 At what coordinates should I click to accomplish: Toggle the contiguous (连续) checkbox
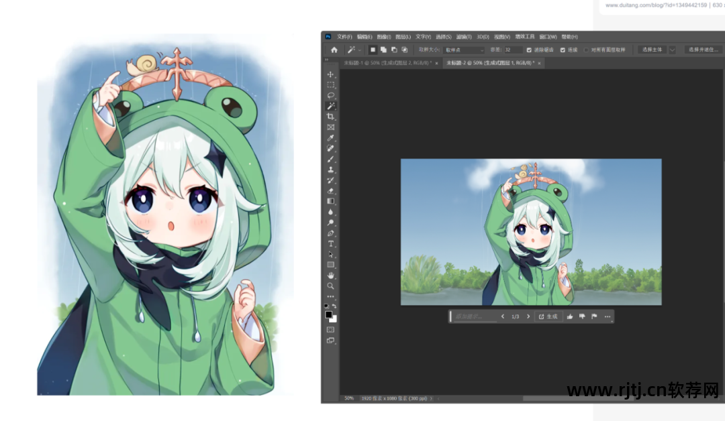[563, 50]
